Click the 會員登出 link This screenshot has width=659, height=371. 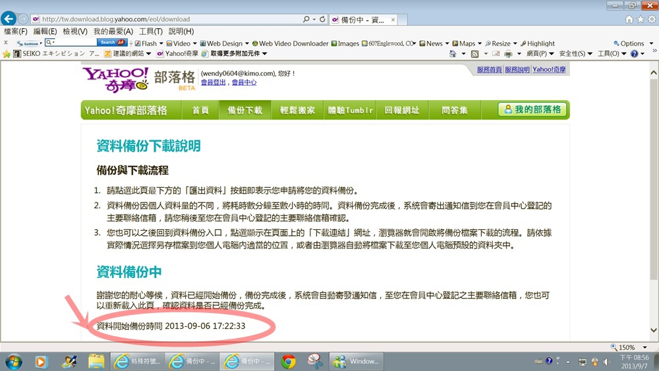(213, 82)
